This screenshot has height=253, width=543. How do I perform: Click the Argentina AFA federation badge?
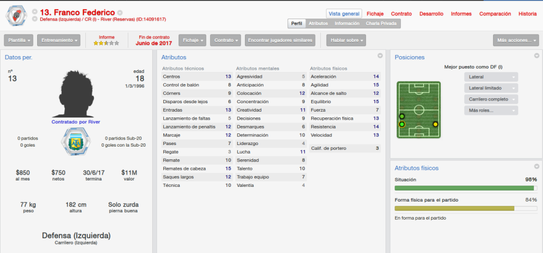click(75, 141)
